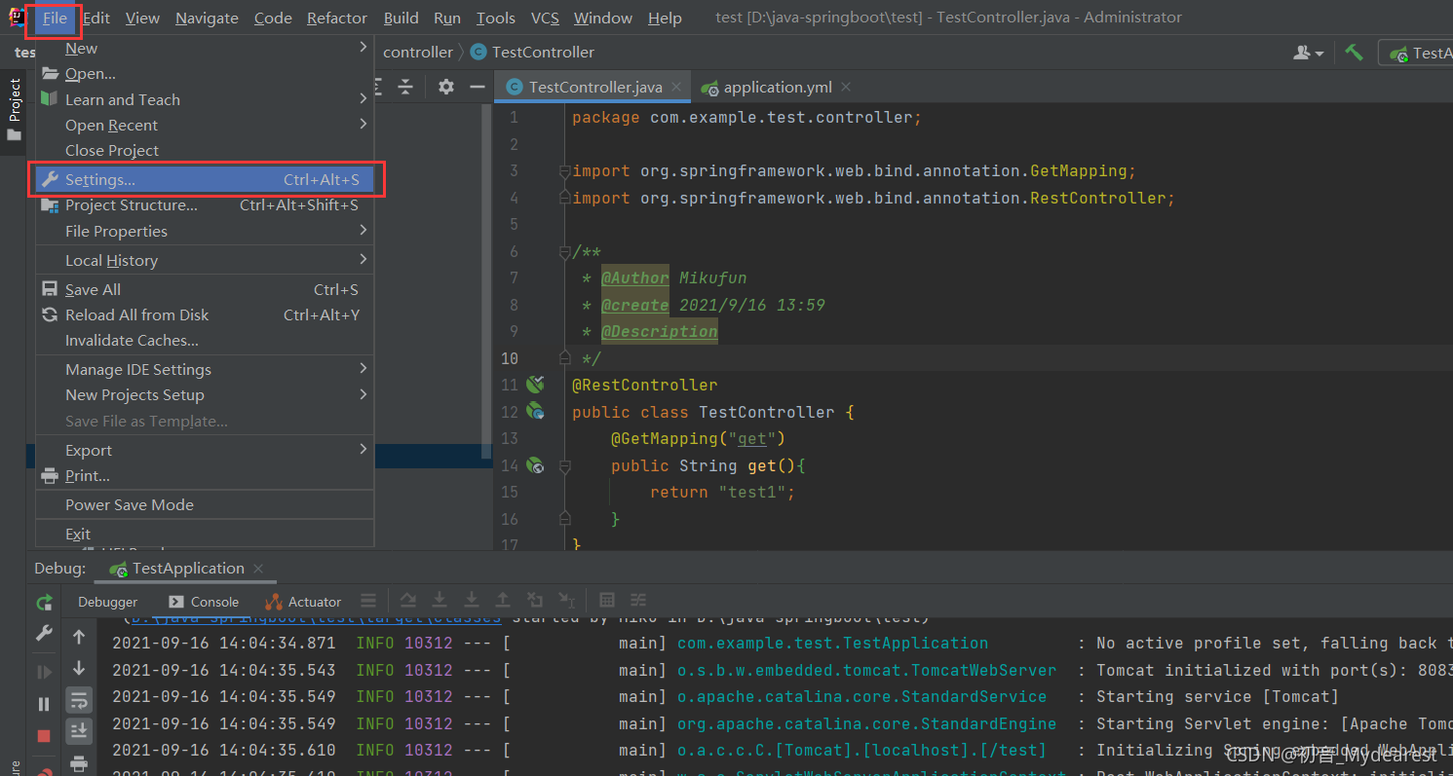
Task: Select Invalidate Caches... entry
Action: click(205, 341)
